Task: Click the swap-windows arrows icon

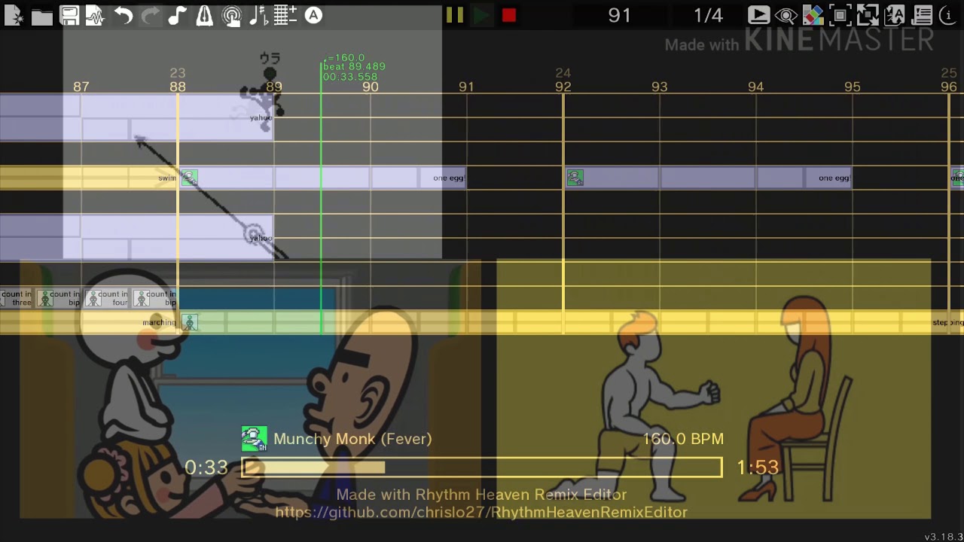Action: [x=868, y=15]
